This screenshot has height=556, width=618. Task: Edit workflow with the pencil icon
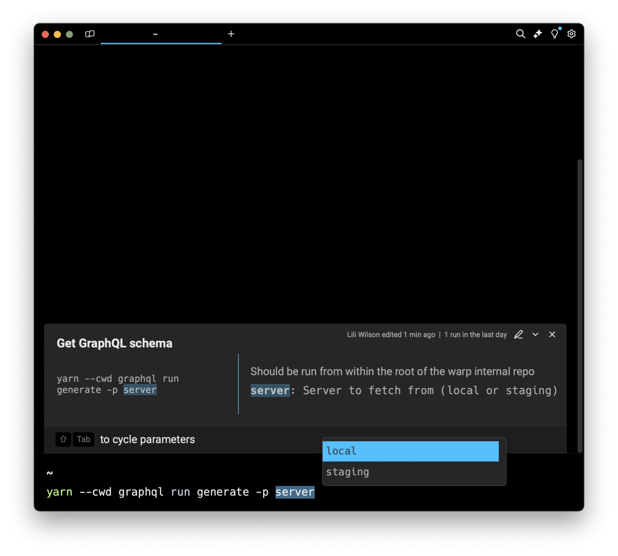click(518, 335)
